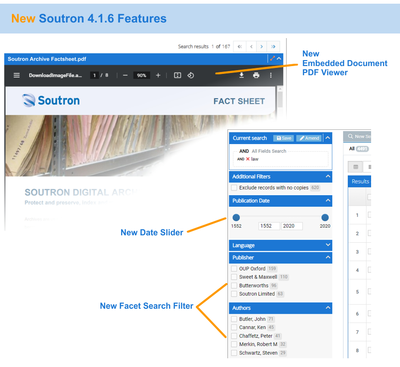Click the All Fields Search label

point(269,151)
